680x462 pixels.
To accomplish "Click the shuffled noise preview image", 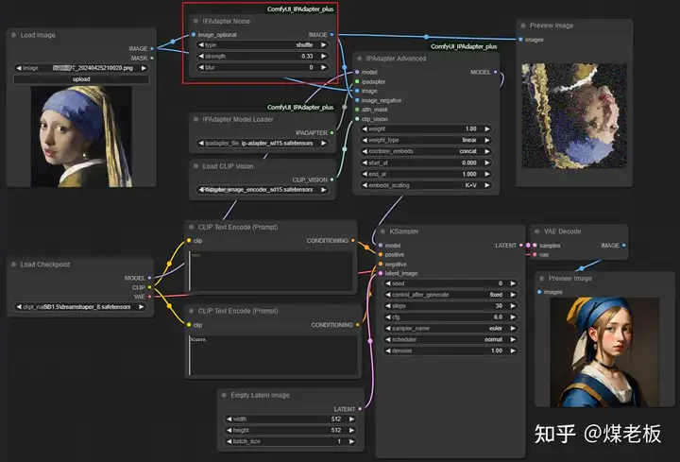I will coord(574,116).
